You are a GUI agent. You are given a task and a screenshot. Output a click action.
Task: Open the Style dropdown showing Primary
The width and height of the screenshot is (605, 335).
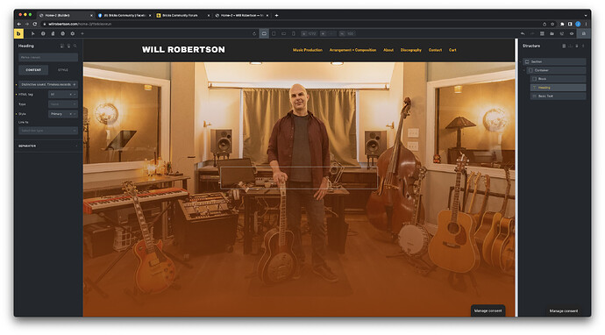pos(63,114)
